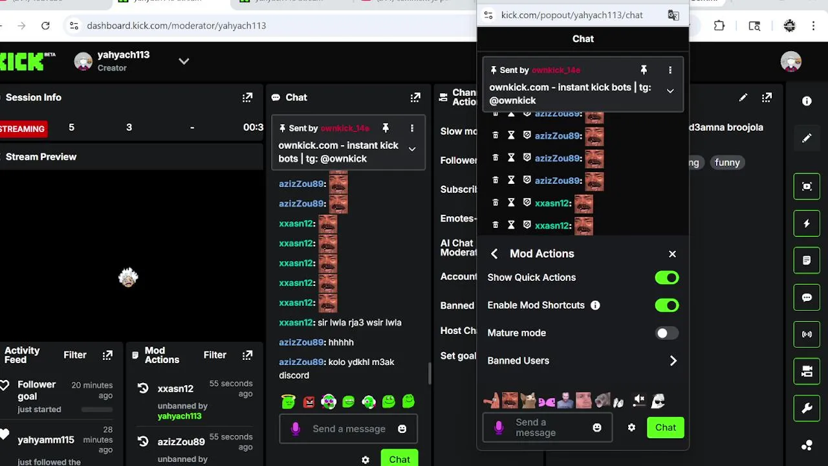Click Filter in the Mod Actions panel
Viewport: 828px width, 466px height.
tap(215, 355)
